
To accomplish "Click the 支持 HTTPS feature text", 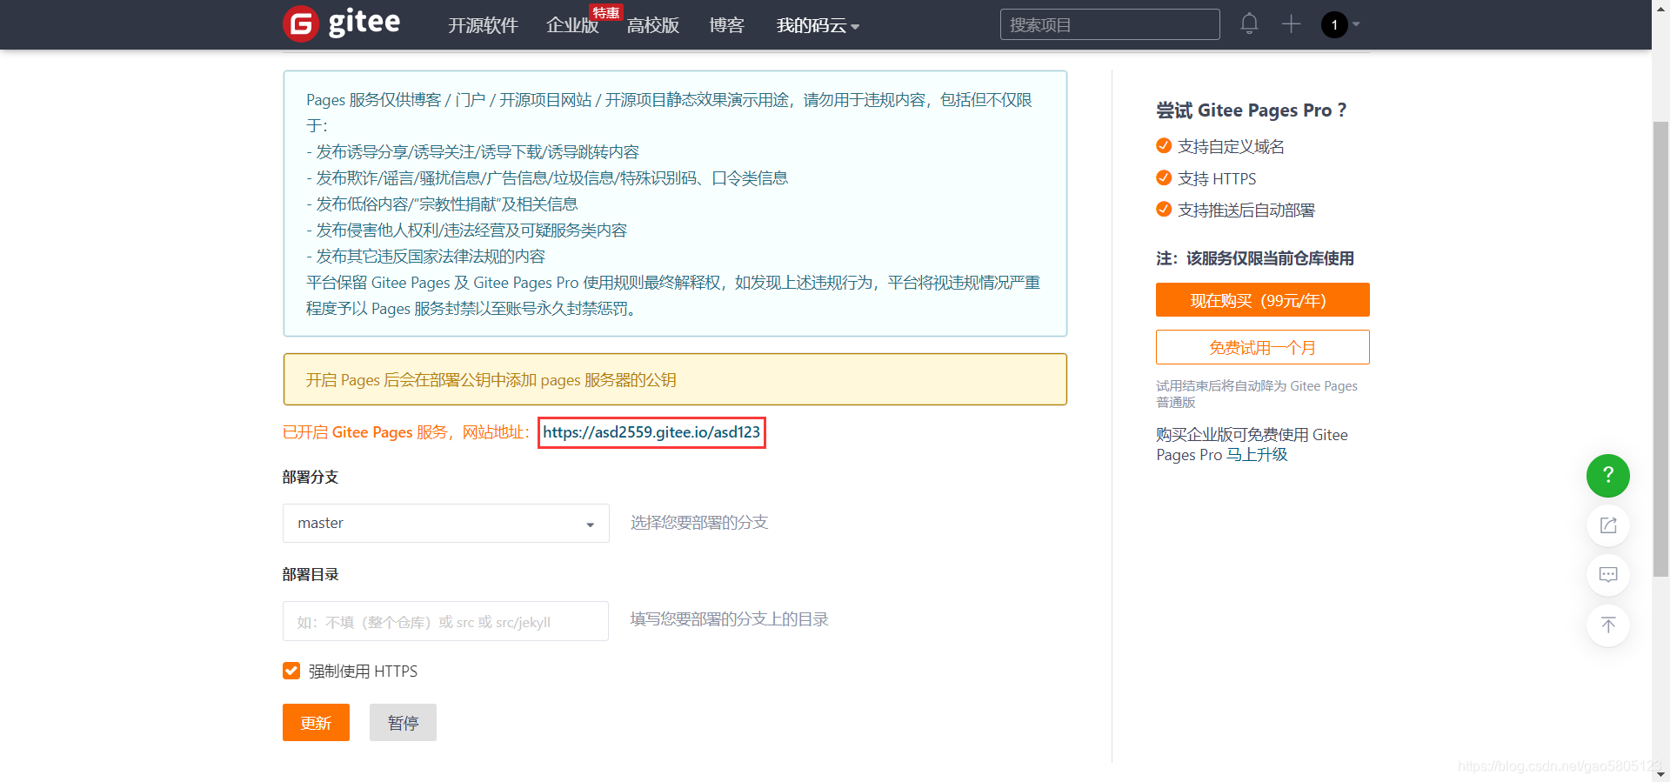I will [x=1217, y=178].
